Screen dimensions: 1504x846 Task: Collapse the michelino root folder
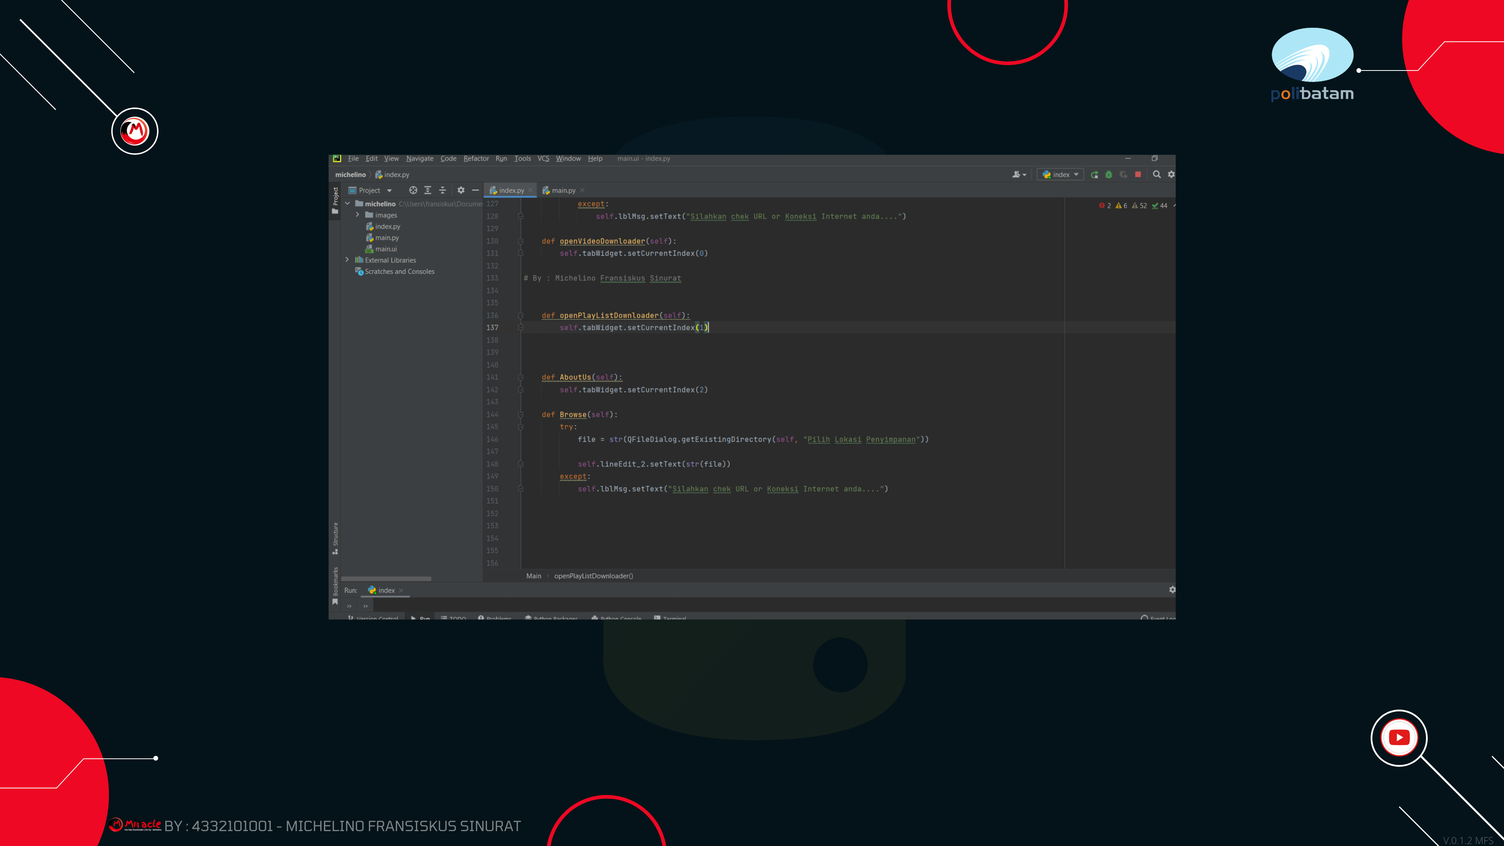347,204
